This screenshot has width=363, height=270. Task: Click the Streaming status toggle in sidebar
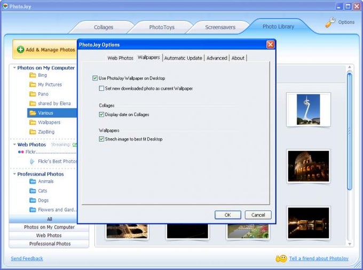(75, 145)
